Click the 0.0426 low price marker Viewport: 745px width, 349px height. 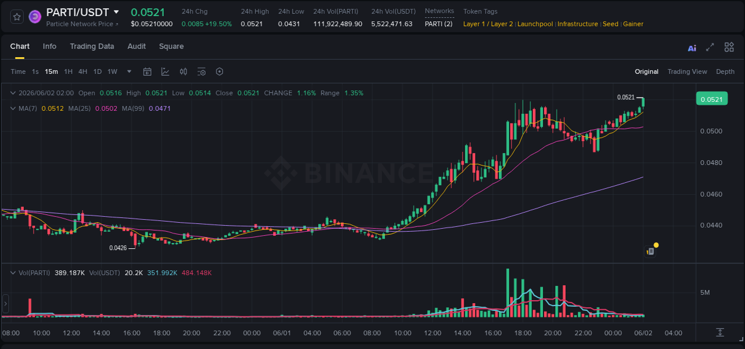pyautogui.click(x=118, y=248)
